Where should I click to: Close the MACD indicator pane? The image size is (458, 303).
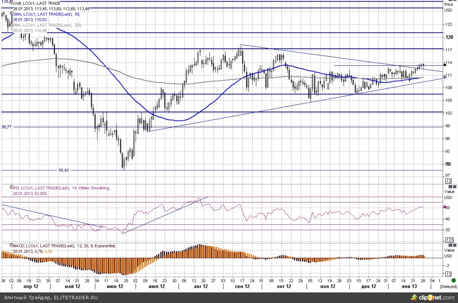(x=454, y=245)
